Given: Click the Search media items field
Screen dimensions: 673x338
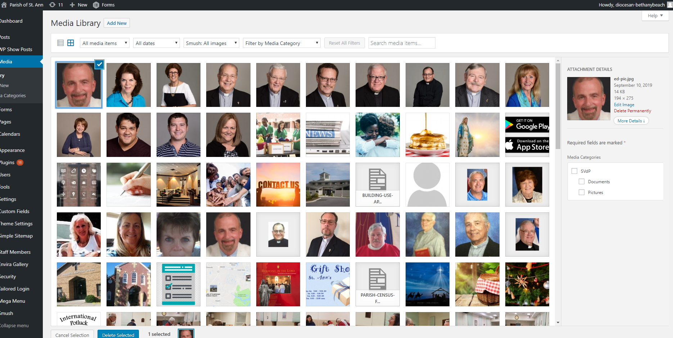Looking at the screenshot, I should (x=402, y=43).
